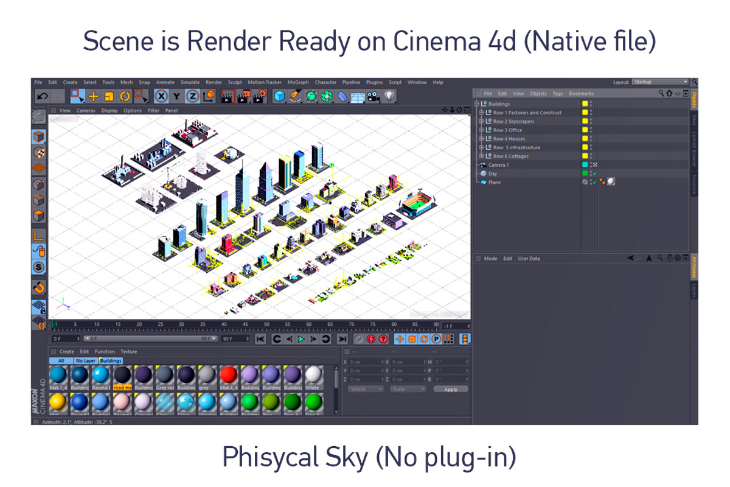Image resolution: width=730 pixels, height=487 pixels.
Task: Add a Cube primitive object
Action: 279,96
